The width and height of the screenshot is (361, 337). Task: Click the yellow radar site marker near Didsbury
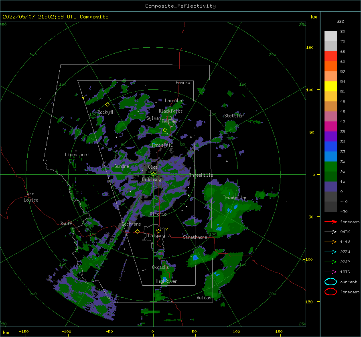(x=153, y=174)
